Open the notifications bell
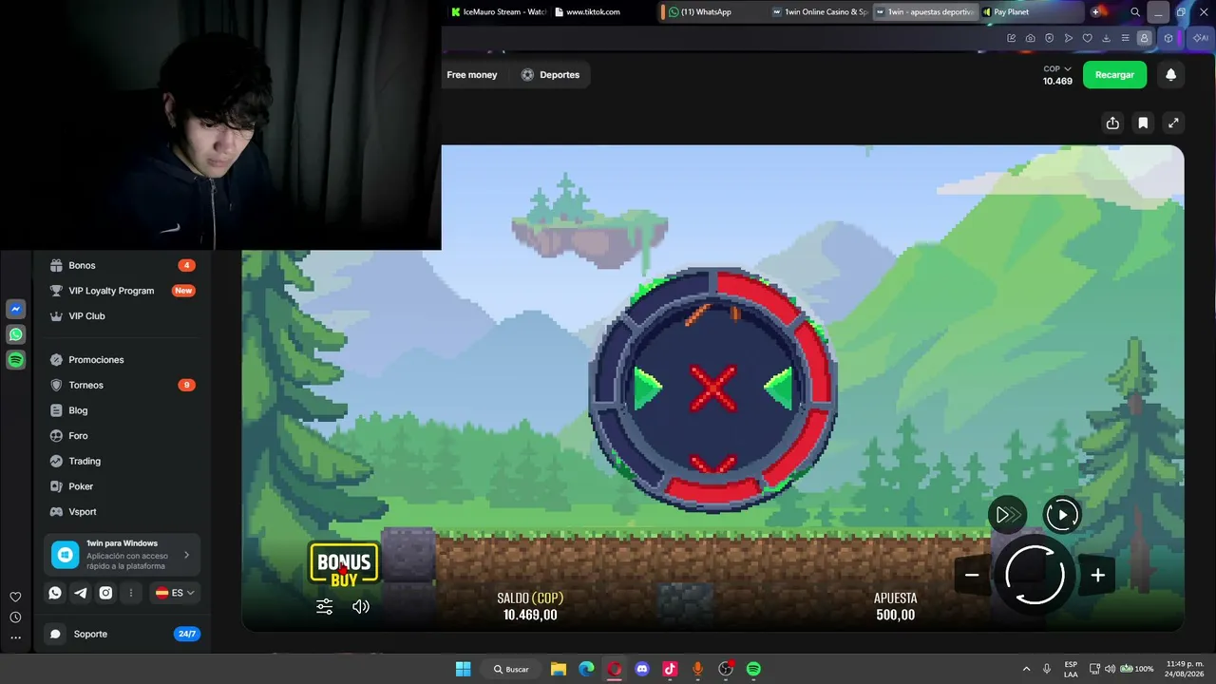The height and width of the screenshot is (684, 1216). click(1171, 75)
